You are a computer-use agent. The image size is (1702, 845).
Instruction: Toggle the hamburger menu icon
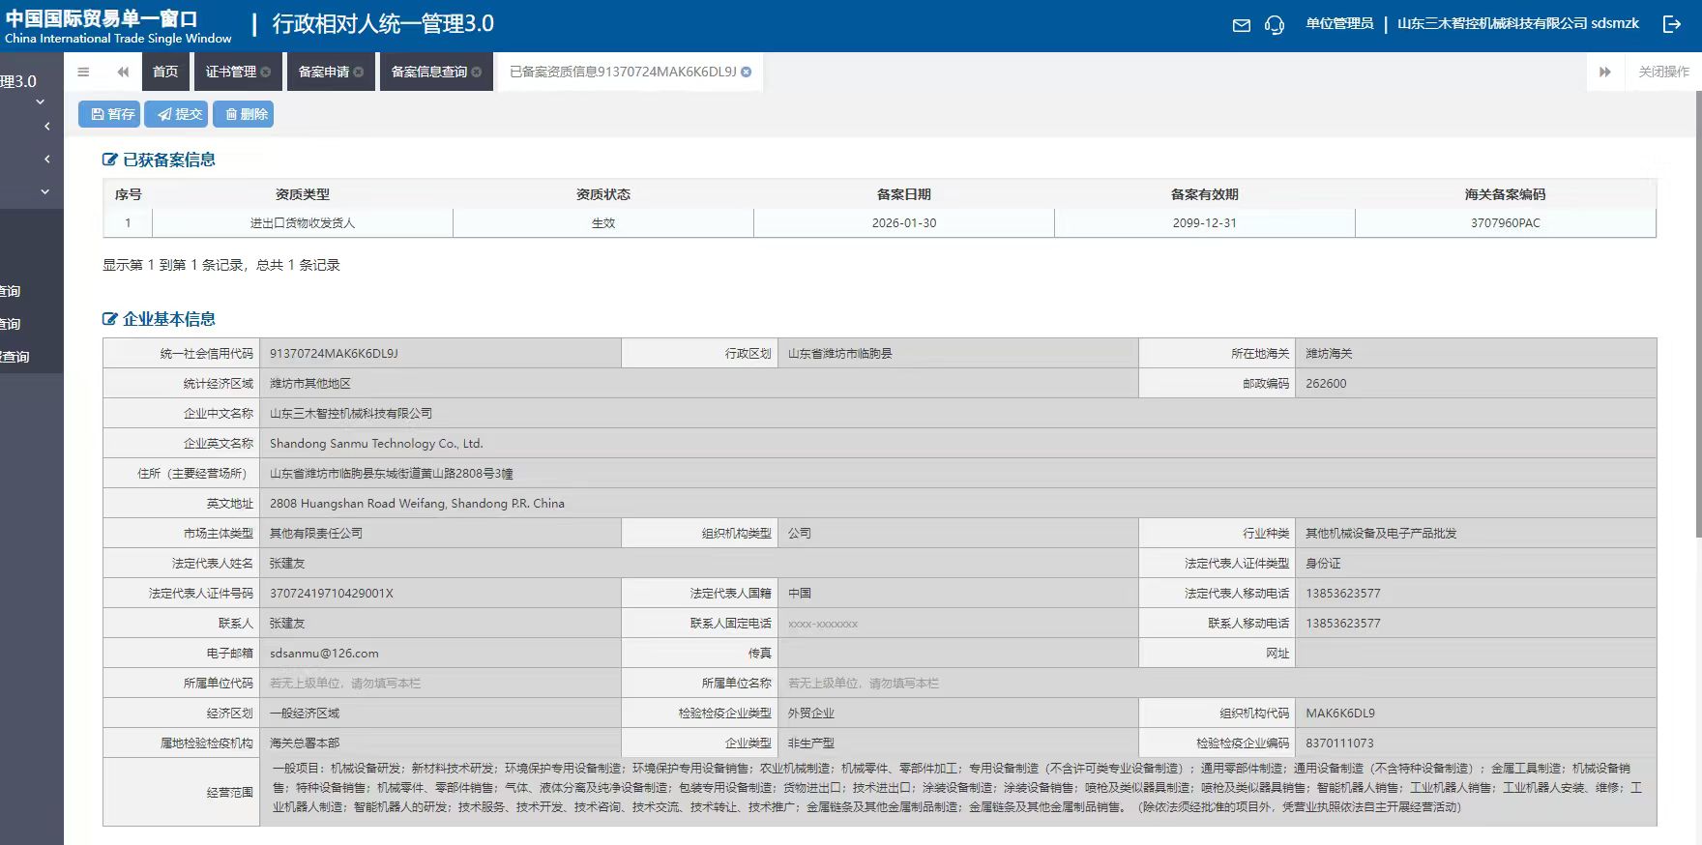[83, 72]
